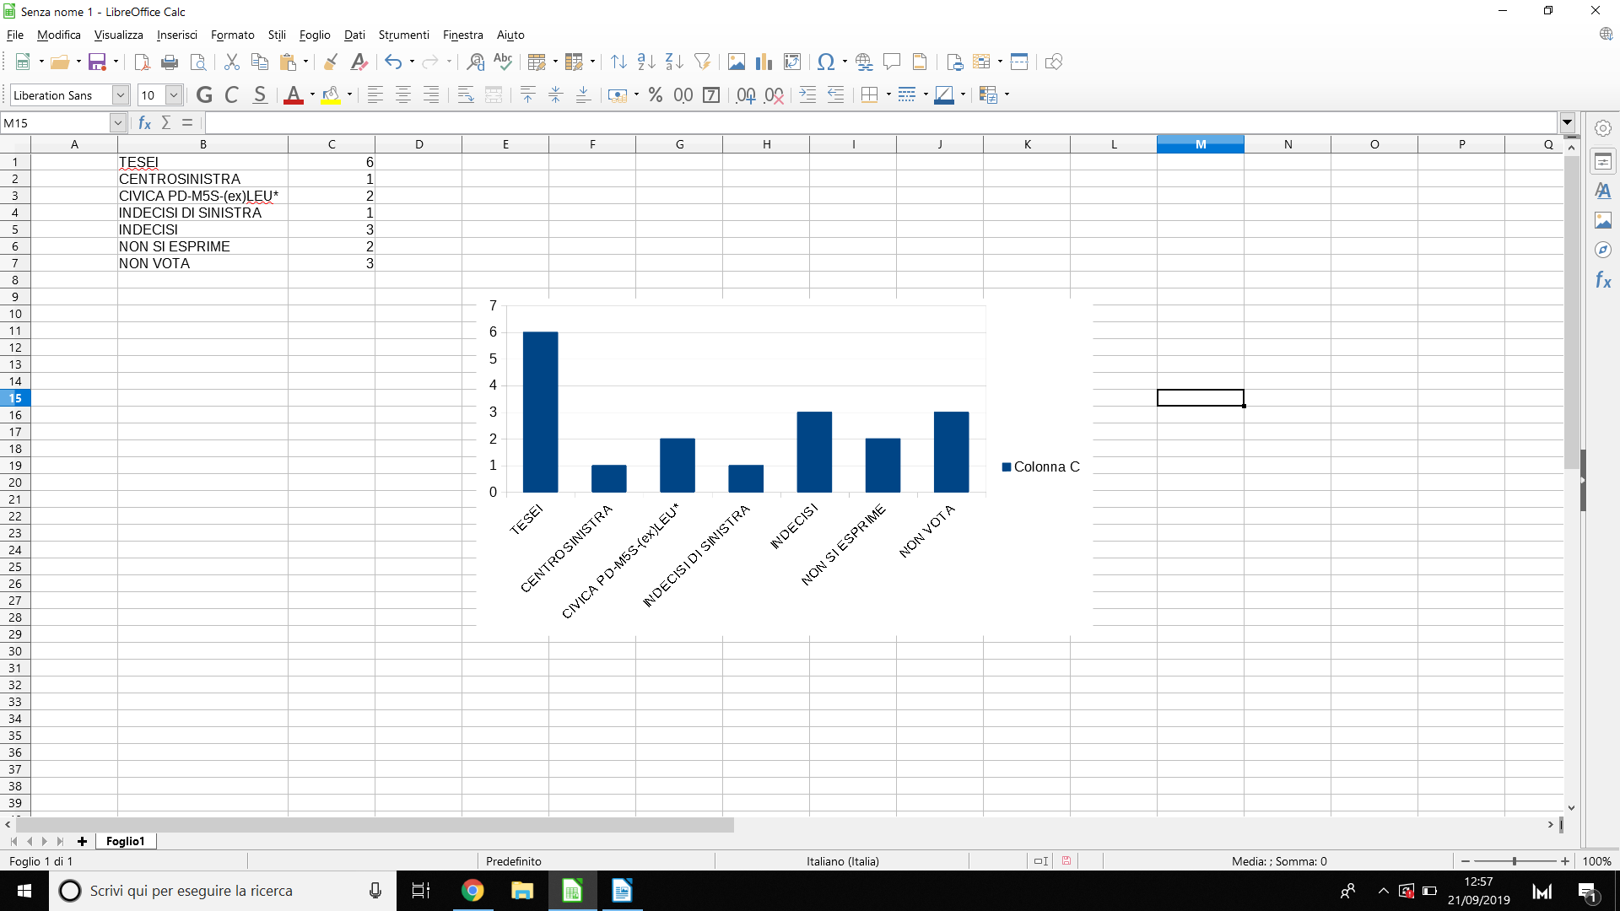The height and width of the screenshot is (911, 1620).
Task: Toggle italic formatting C button
Action: (x=232, y=95)
